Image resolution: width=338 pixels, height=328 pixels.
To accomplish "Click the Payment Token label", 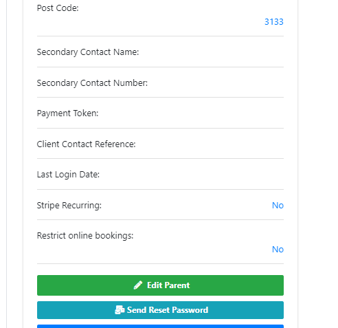I will [67, 113].
